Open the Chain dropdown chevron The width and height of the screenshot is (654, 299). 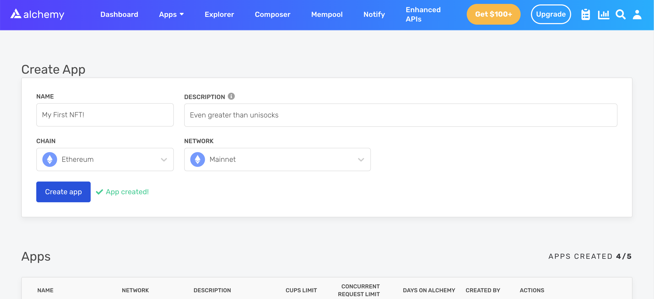(x=164, y=159)
